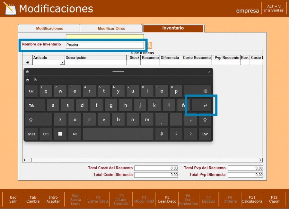Switch to &123 symbols layout
This screenshot has height=209, width=289.
point(31,134)
